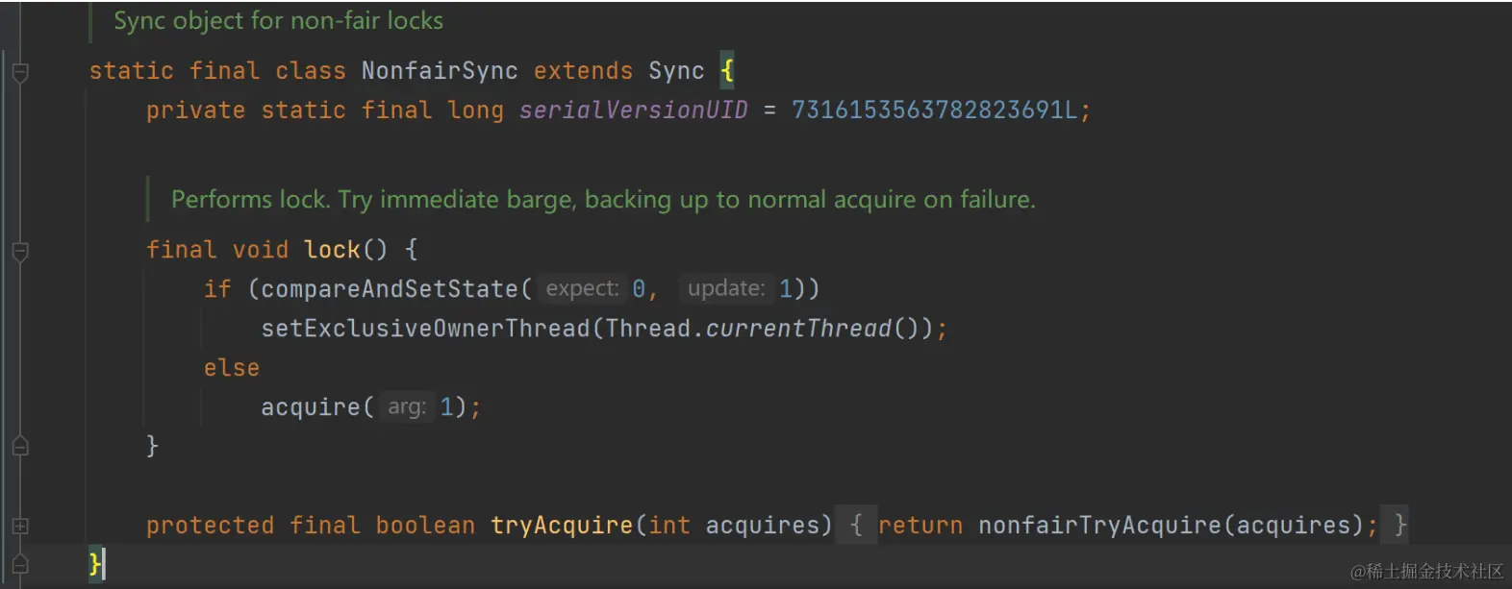Click the 'Performs lock' rendered doc comment
The image size is (1512, 589).
[x=602, y=200]
